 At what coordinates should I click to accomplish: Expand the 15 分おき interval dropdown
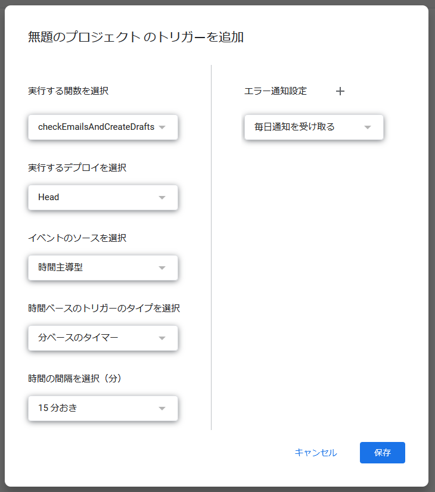(95, 408)
